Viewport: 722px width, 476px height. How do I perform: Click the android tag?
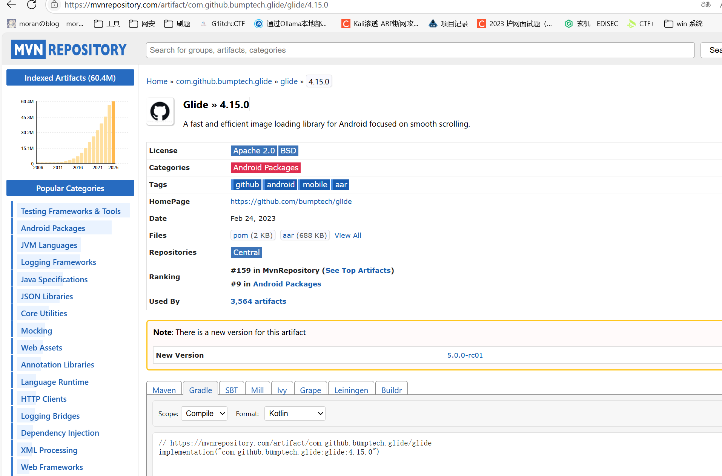[x=281, y=185]
